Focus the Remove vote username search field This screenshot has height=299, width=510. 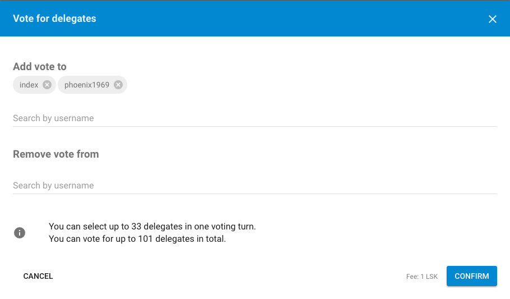pyautogui.click(x=255, y=185)
